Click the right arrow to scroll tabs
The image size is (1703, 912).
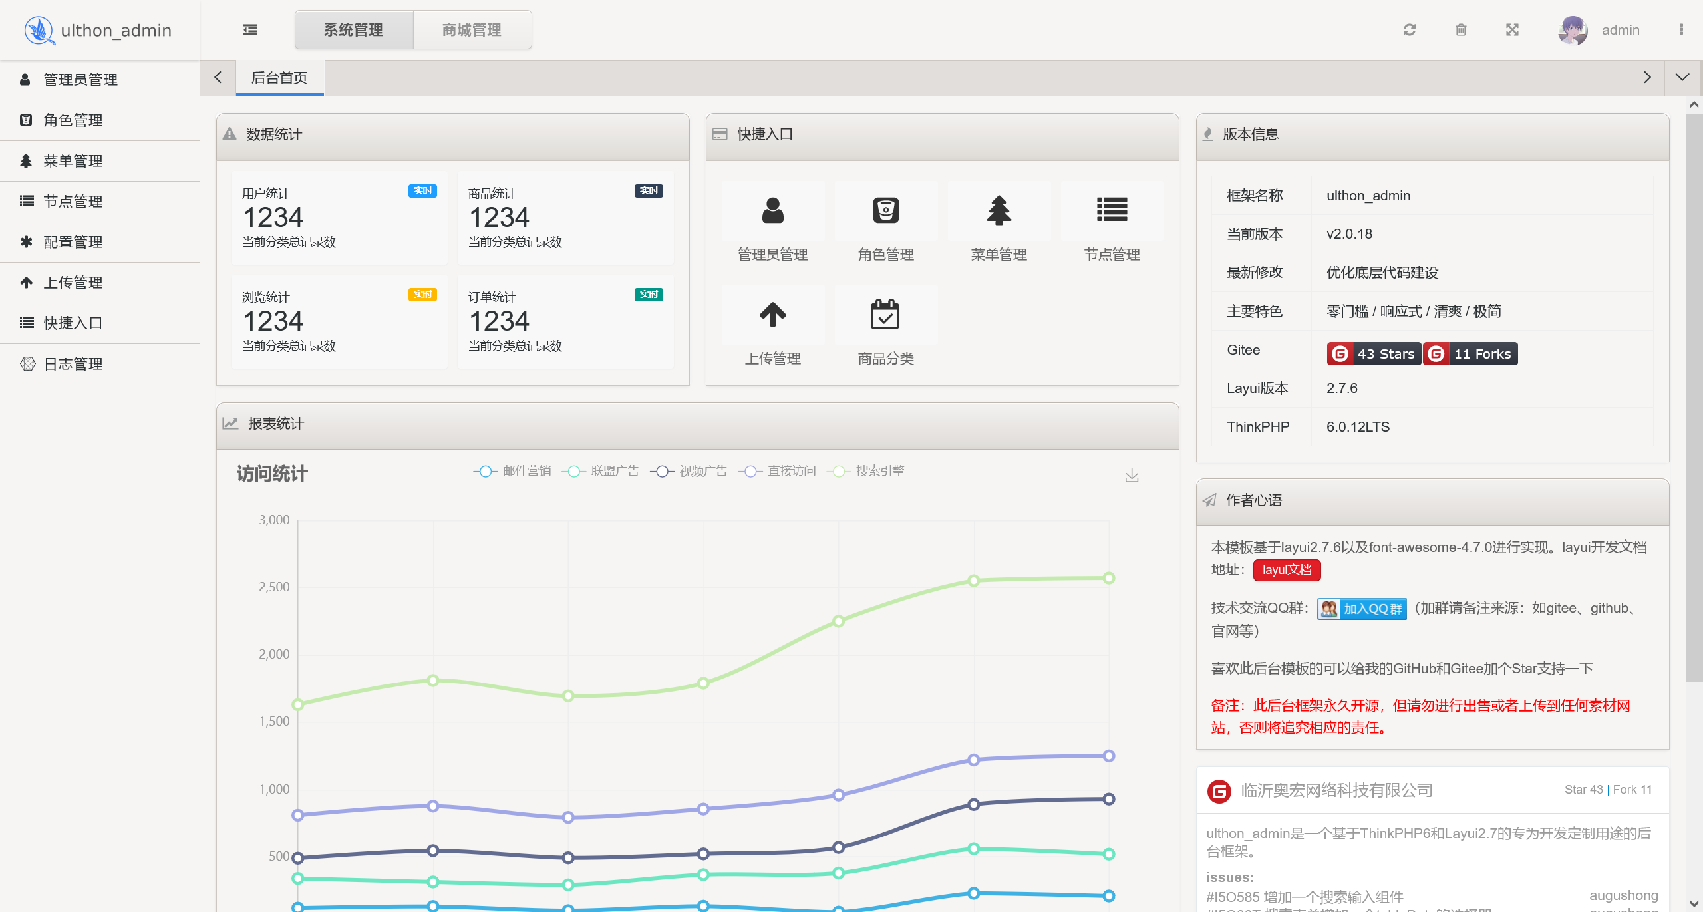pyautogui.click(x=1647, y=77)
